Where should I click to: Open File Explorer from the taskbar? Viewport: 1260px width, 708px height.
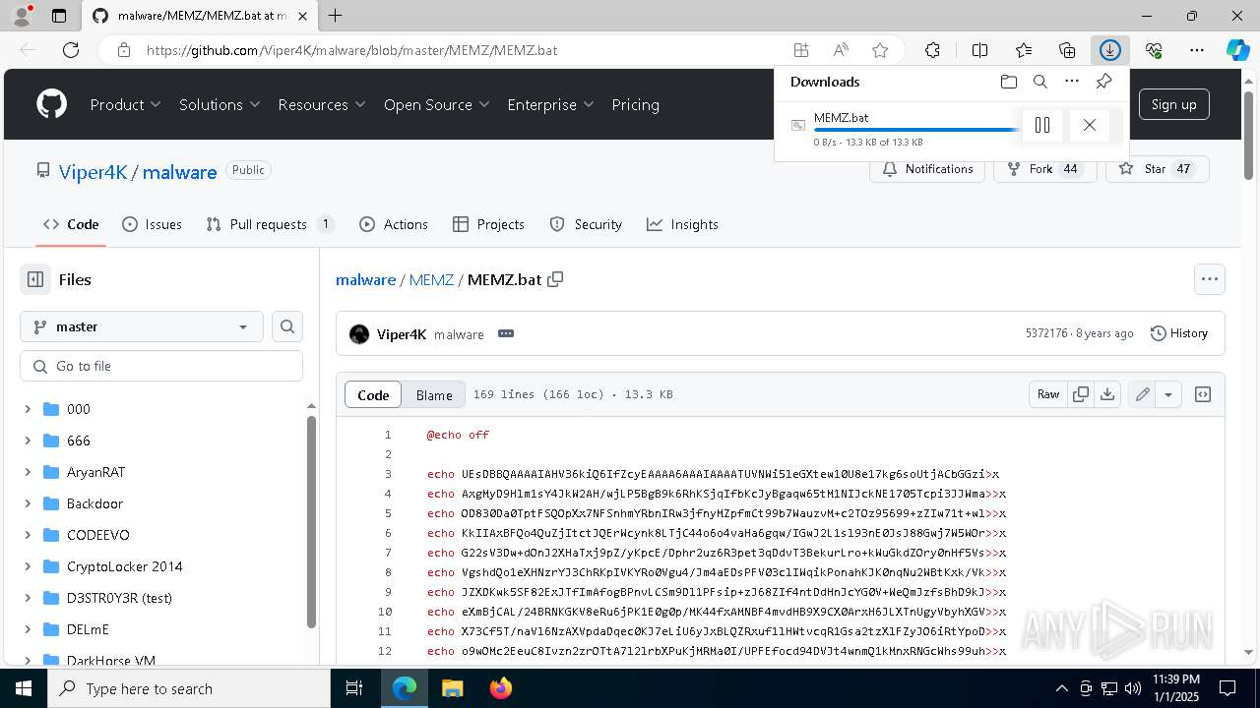tap(452, 688)
